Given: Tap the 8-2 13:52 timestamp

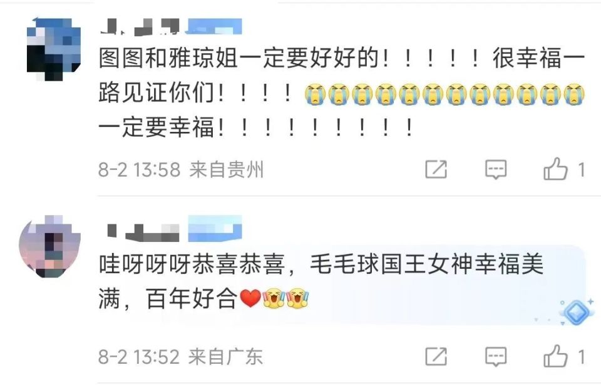Looking at the screenshot, I should (139, 357).
